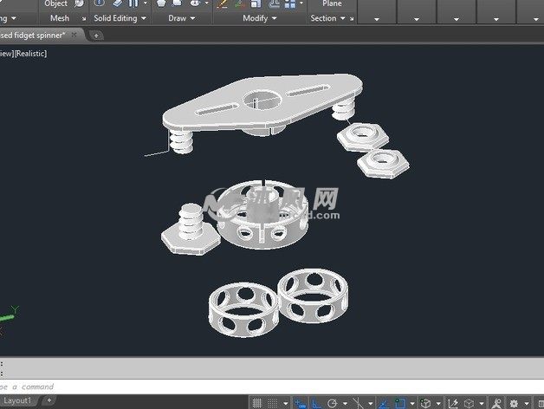544x409 pixels.
Task: Click the 2D object snap icon
Action: point(398,403)
